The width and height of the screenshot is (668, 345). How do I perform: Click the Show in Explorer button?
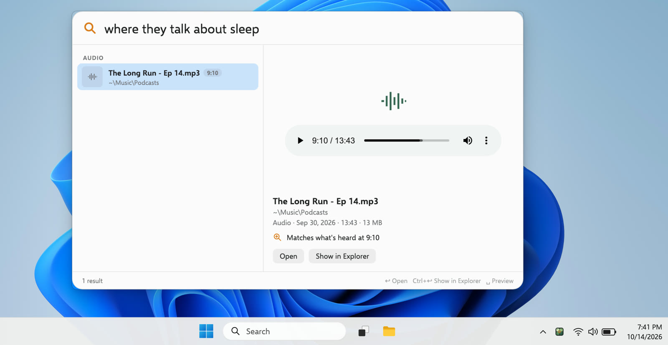[x=342, y=256]
